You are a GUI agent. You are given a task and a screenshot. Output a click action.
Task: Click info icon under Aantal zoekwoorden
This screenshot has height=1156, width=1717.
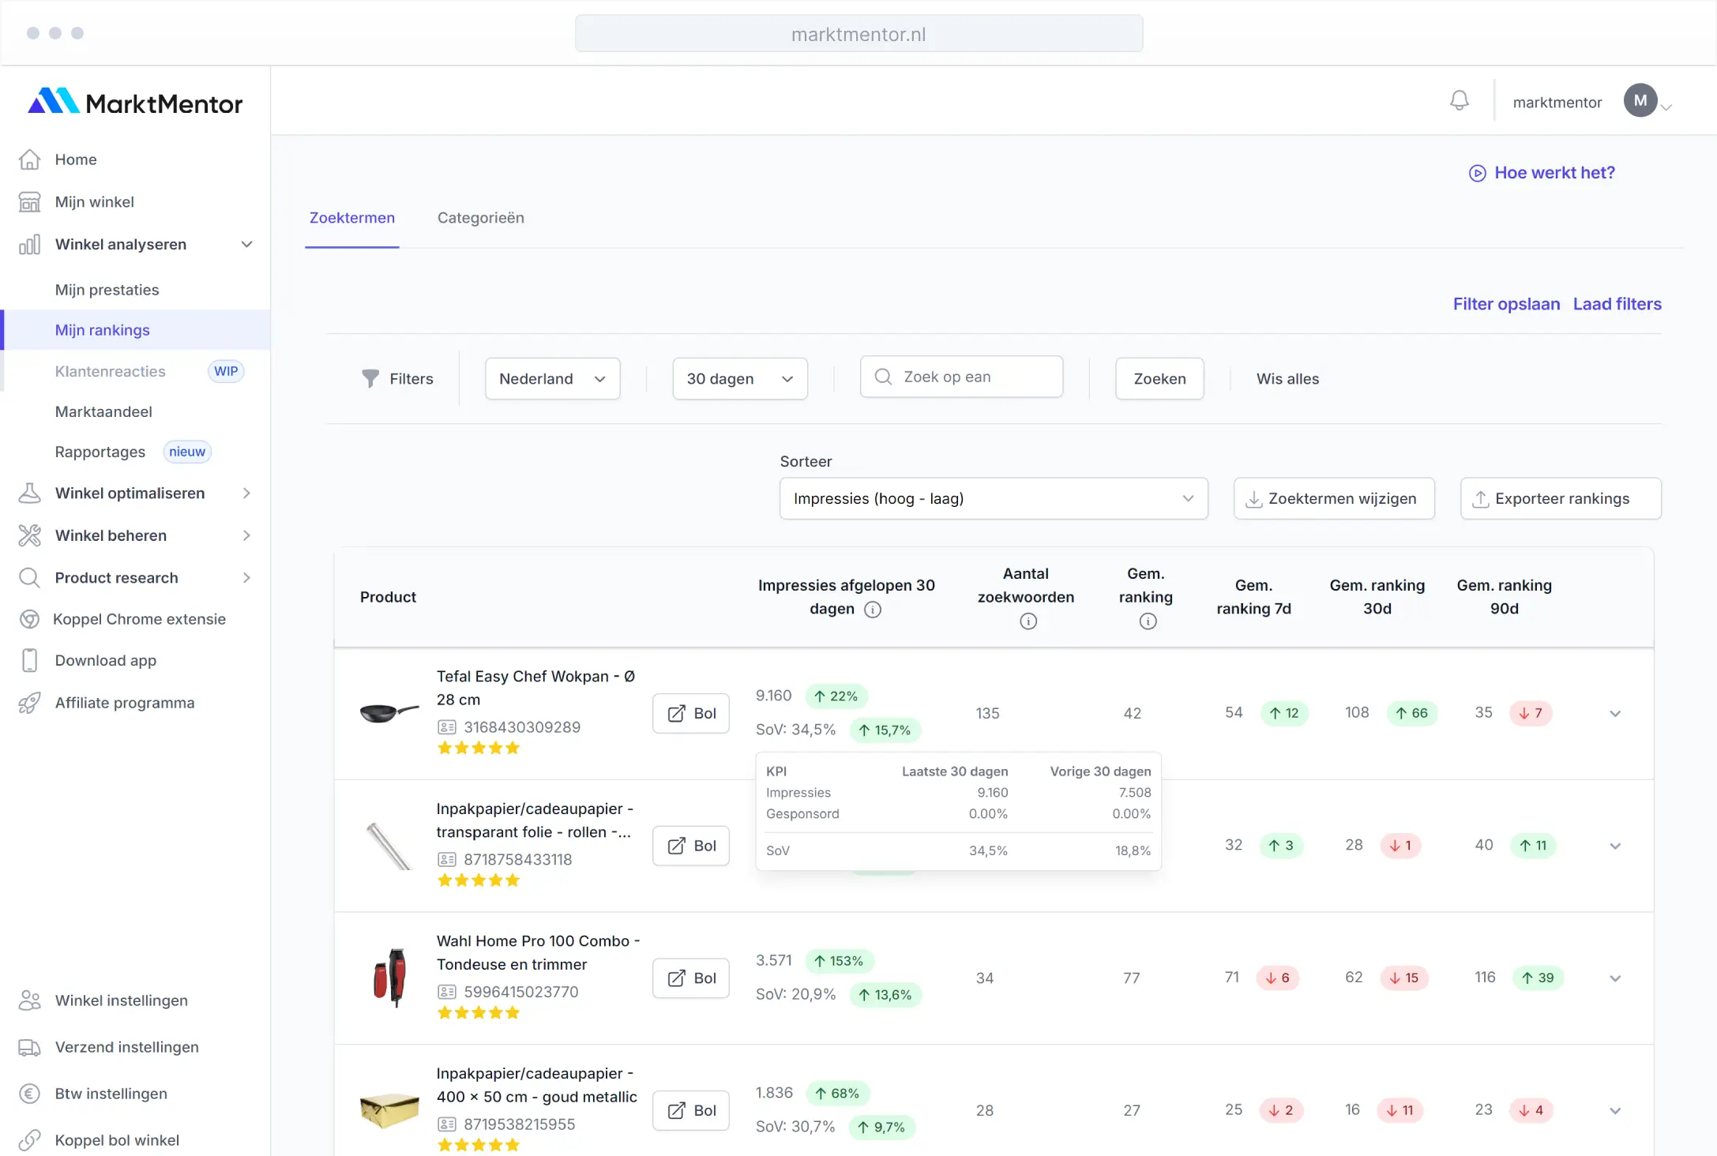1028,621
